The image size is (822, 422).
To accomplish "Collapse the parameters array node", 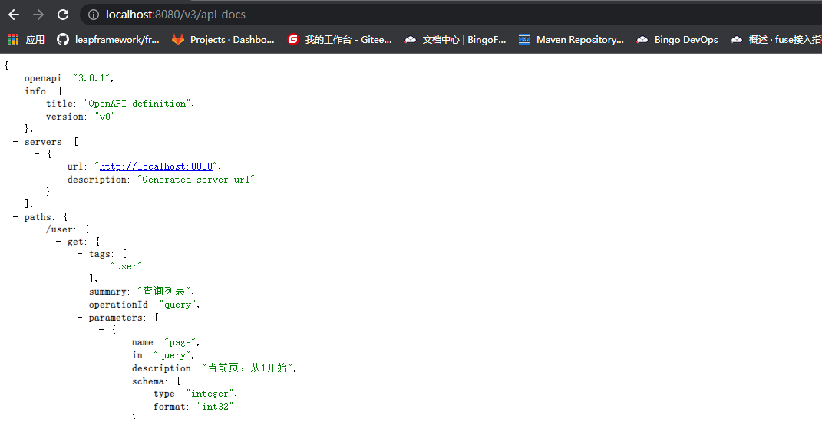I will pos(80,318).
